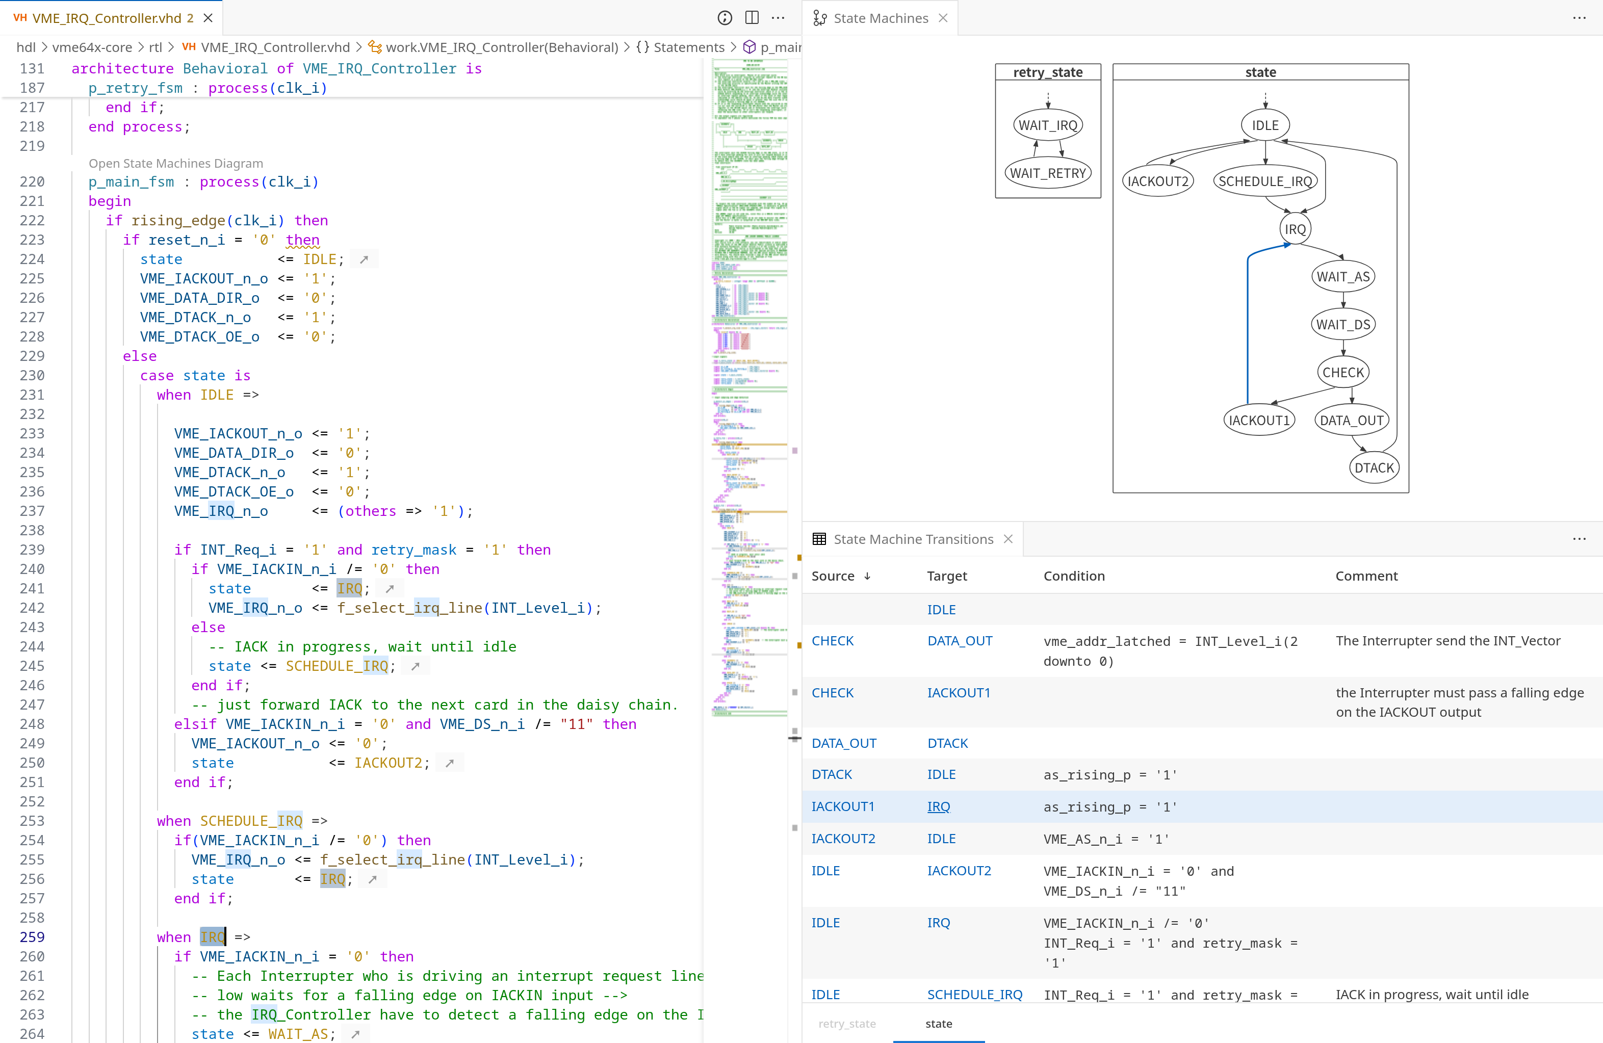The image size is (1603, 1043).
Task: Click the State Machines tab graph icon
Action: pyautogui.click(x=820, y=18)
